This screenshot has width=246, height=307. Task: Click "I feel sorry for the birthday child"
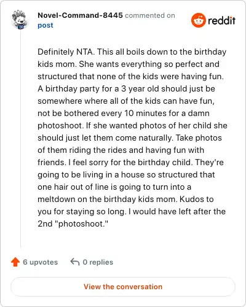coord(130,162)
